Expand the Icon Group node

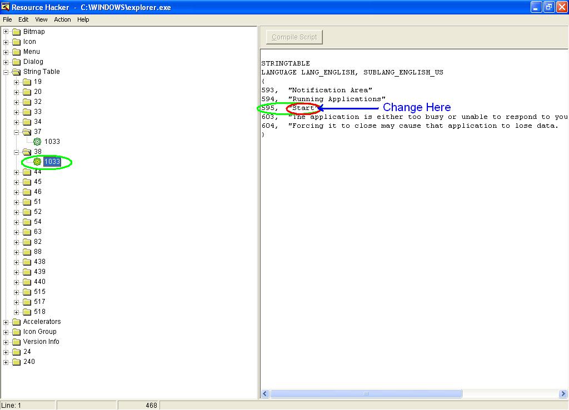(x=6, y=332)
